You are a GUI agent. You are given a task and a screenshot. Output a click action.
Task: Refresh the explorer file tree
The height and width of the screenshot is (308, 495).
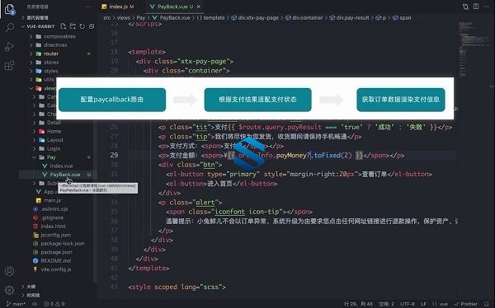82,26
